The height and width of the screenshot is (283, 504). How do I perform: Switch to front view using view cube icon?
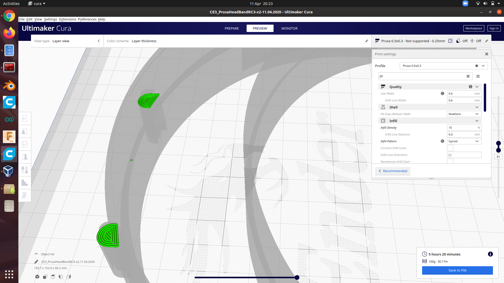(45, 276)
